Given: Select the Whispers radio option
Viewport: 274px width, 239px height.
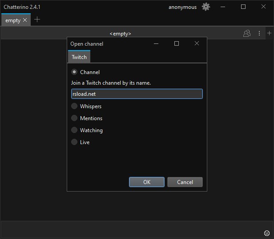Looking at the screenshot, I should click(74, 106).
